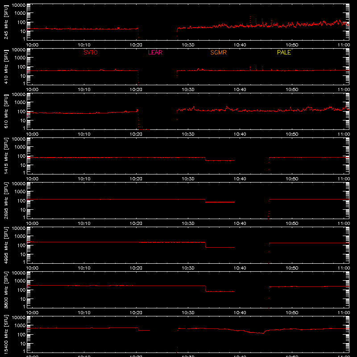Click the 10000 y-axis value on the 245 MHz plot
Viewport: 357px width, 357px height.
19,5
